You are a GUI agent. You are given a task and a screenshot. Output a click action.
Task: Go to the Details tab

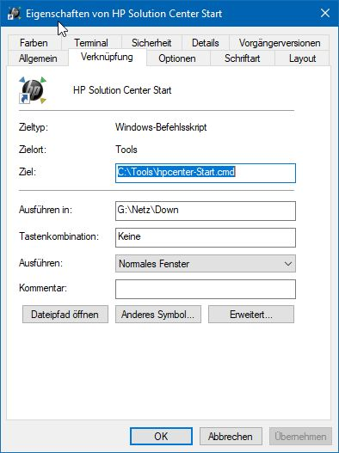[x=206, y=43]
